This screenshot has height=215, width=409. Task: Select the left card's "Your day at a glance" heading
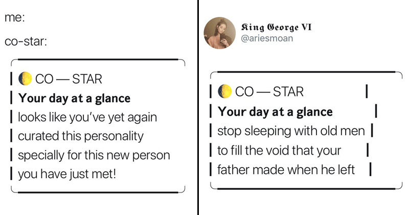(x=74, y=98)
